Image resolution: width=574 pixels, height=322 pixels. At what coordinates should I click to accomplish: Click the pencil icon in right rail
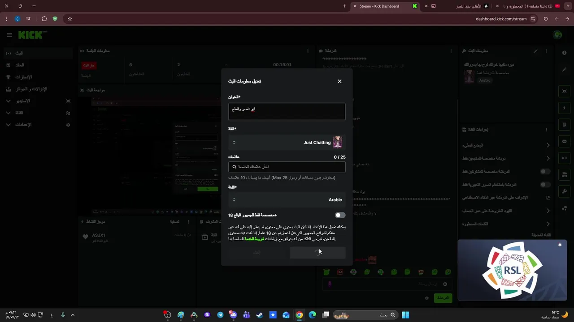(564, 70)
